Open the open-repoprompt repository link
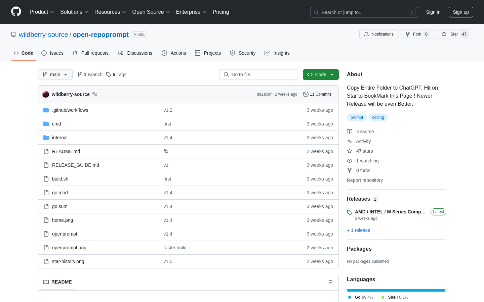 click(x=100, y=35)
